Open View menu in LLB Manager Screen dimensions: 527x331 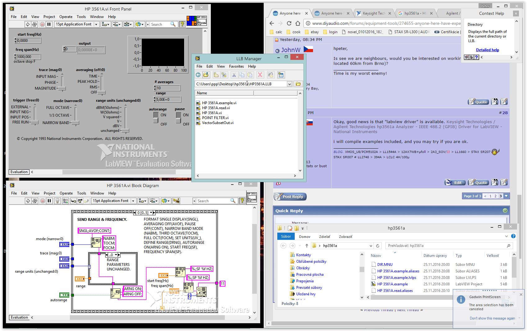[221, 66]
